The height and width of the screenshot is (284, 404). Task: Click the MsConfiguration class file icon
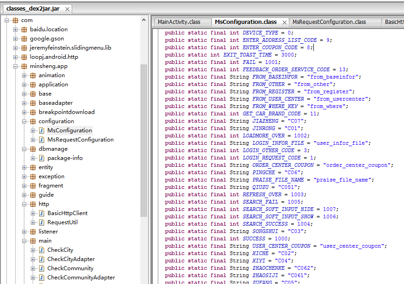42,131
